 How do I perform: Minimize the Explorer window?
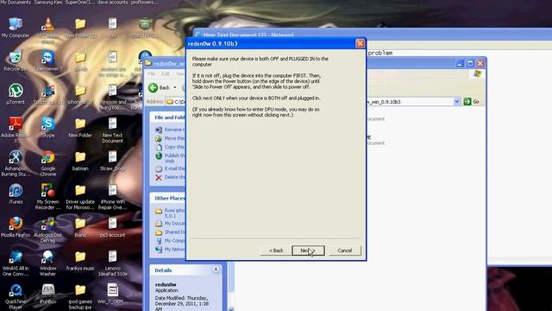[x=460, y=63]
